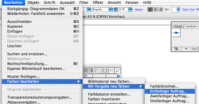Choose Farbbibliothek… submenu entry

tap(170, 86)
